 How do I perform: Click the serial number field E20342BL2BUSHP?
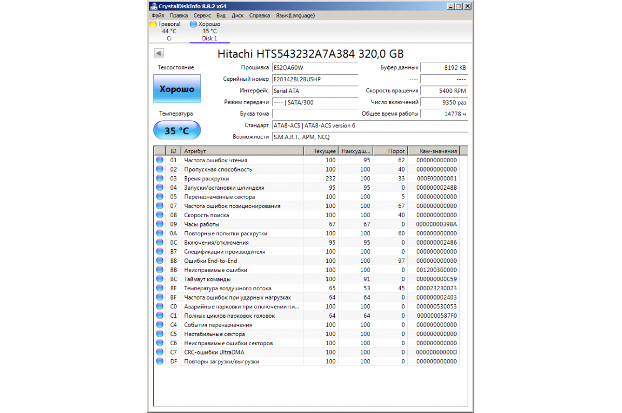coord(315,79)
